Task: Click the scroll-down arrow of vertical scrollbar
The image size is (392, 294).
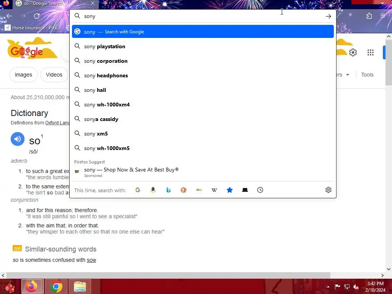Action: click(389, 269)
